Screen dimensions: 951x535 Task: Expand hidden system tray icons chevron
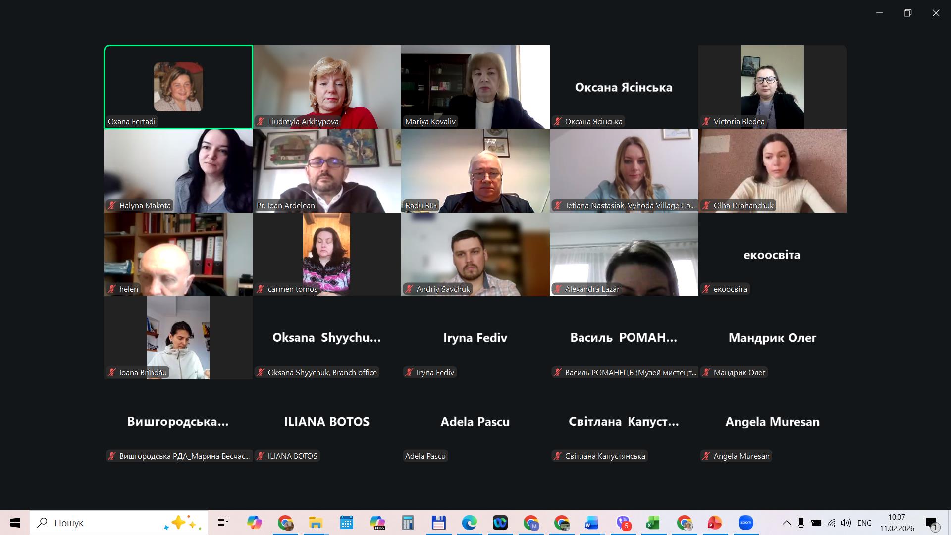pos(786,523)
